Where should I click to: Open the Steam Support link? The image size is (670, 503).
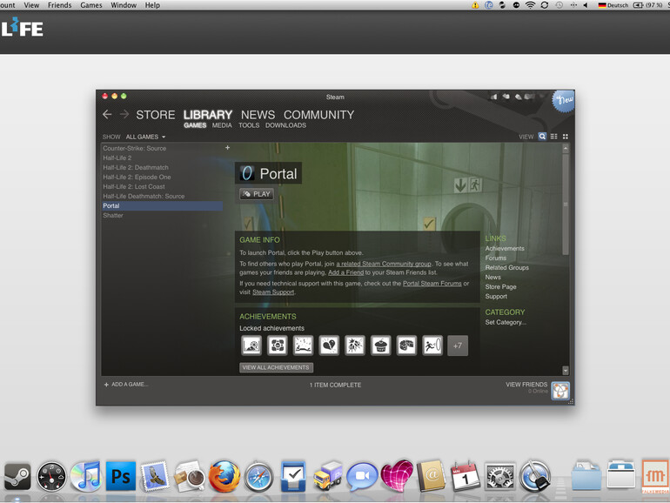tap(273, 292)
